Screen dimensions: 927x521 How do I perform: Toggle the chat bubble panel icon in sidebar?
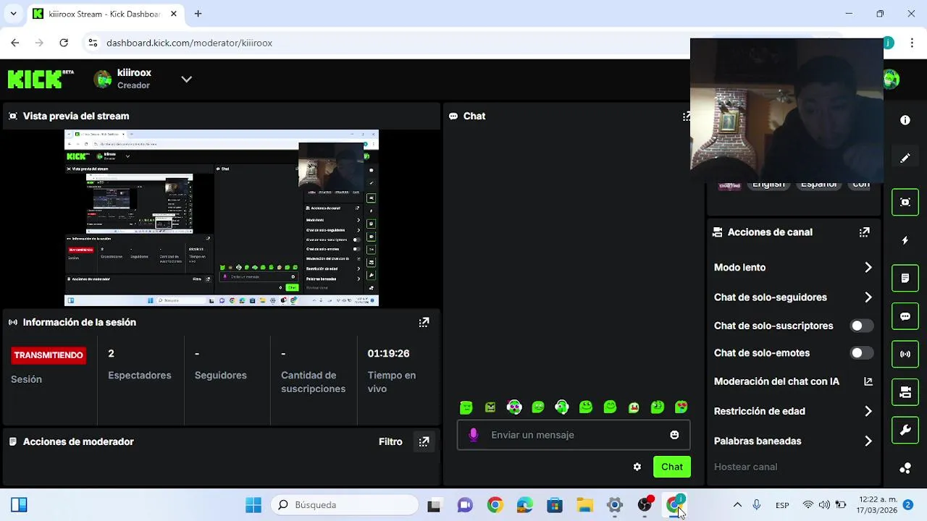[x=905, y=316]
